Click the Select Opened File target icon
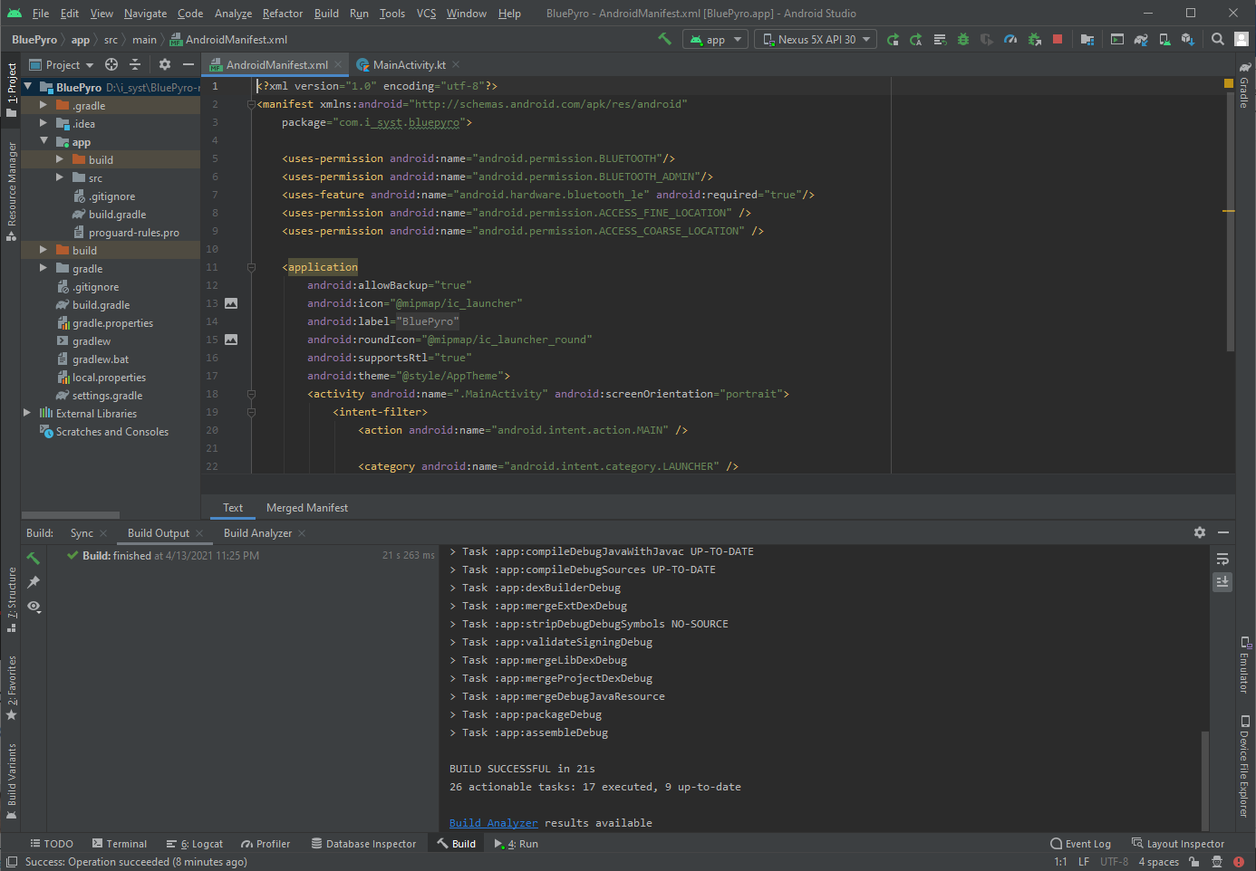 [x=111, y=64]
